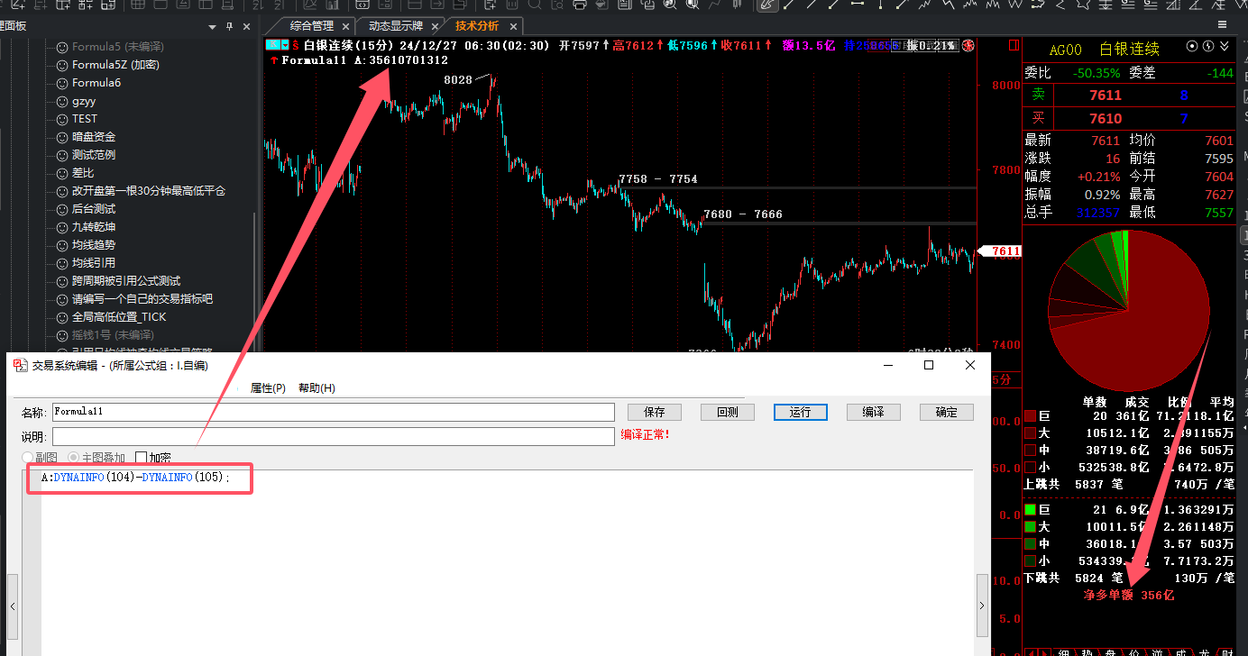This screenshot has width=1248, height=656.
Task: Click the 回测 button
Action: coord(728,412)
